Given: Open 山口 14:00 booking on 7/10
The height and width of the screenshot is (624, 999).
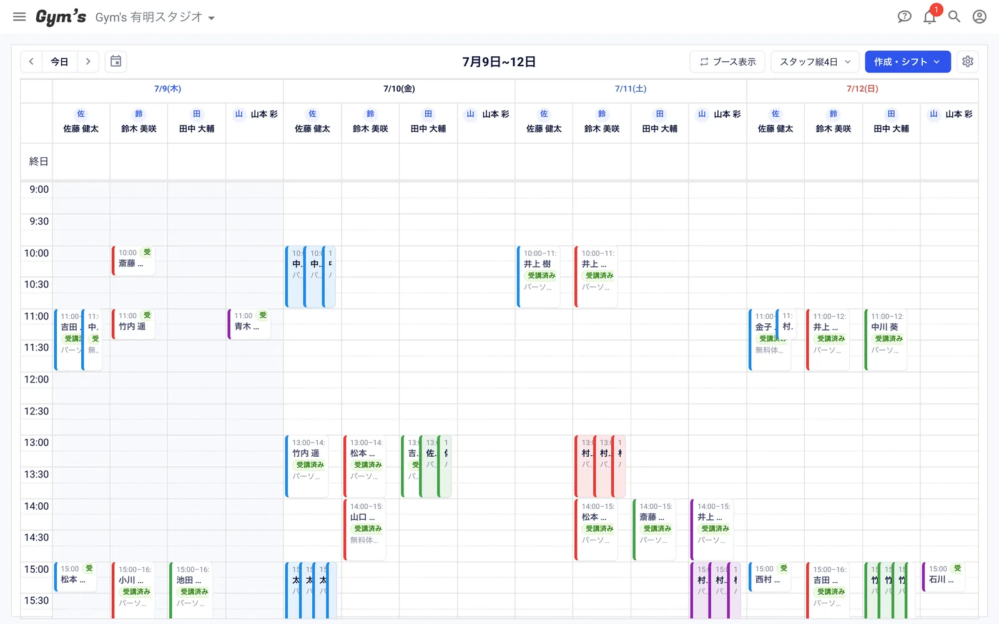Looking at the screenshot, I should [365, 529].
